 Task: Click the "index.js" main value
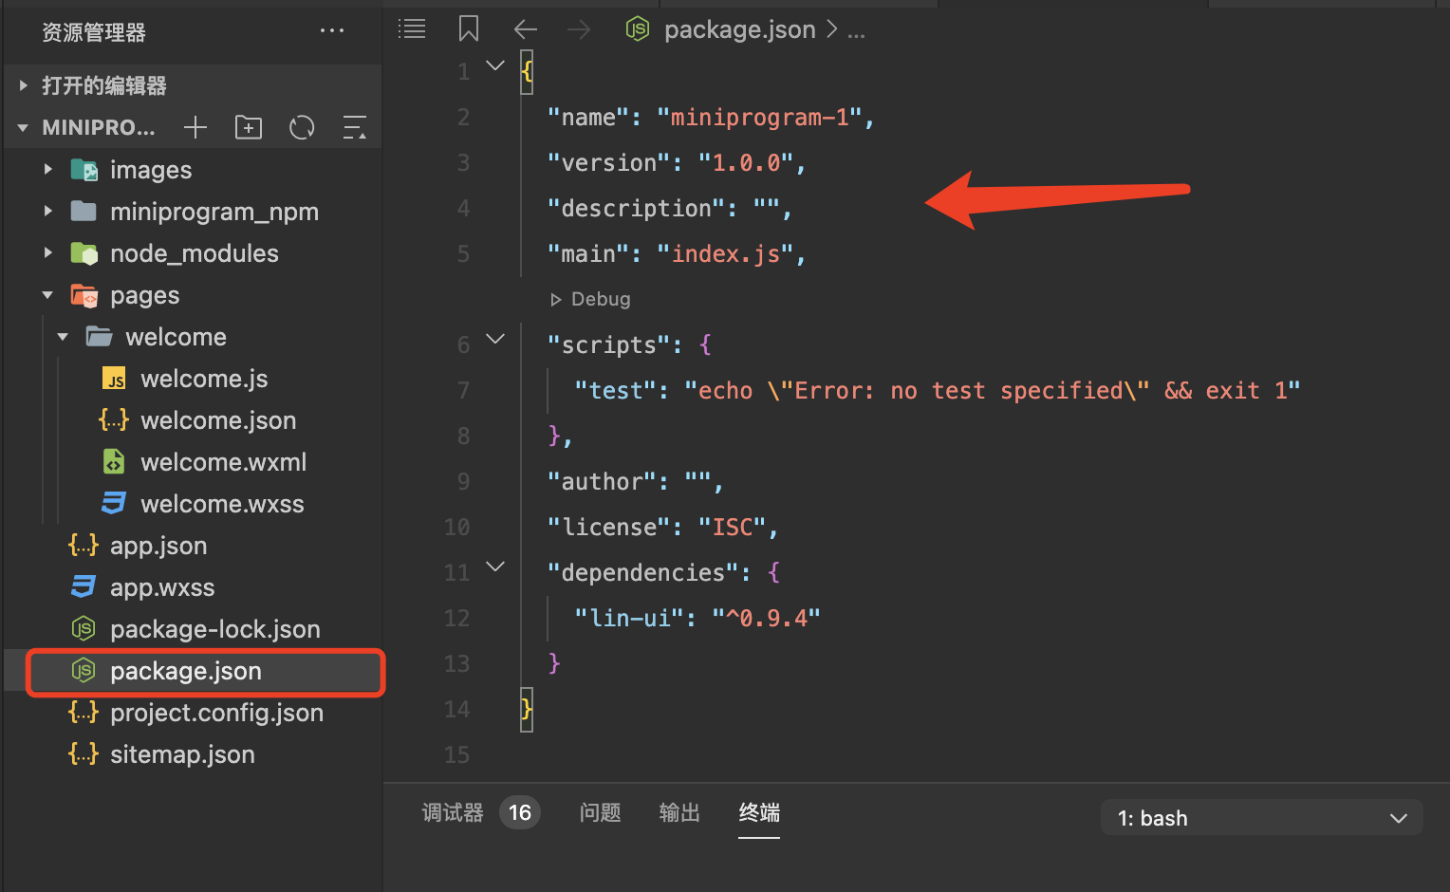[725, 253]
